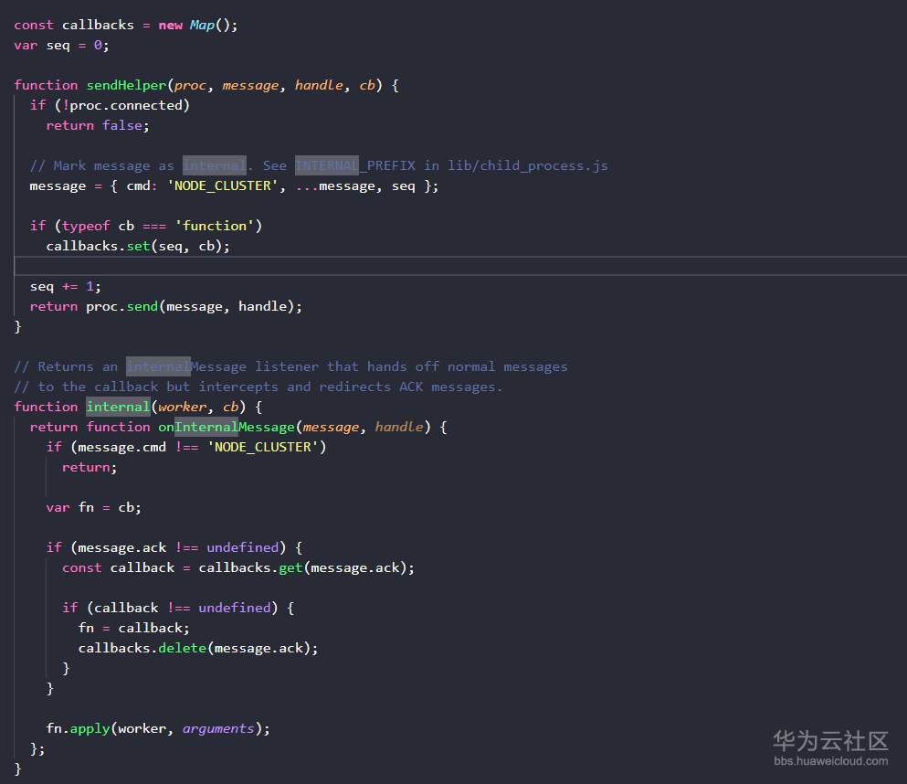Screen dimensions: 907x784
Task: Click 'lib/child_process.js' in the comment
Action: point(528,165)
